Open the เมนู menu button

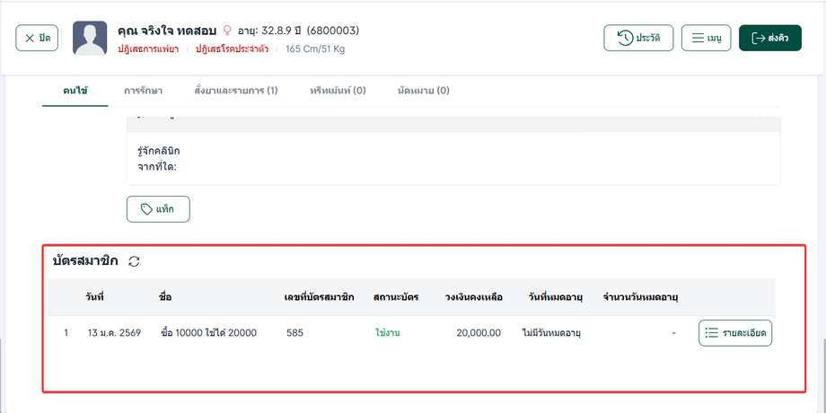[x=706, y=38]
